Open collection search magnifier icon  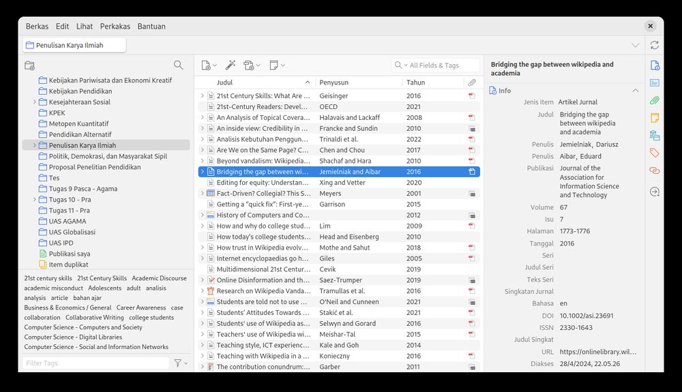click(x=178, y=65)
